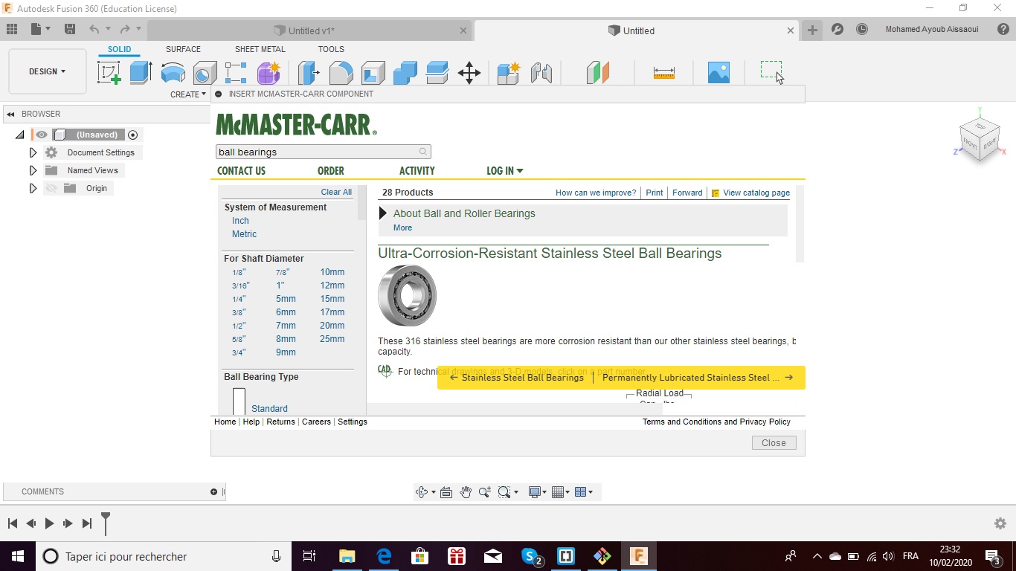1016x571 pixels.
Task: Switch to the Untitled v1* document tab
Action: [x=310, y=30]
